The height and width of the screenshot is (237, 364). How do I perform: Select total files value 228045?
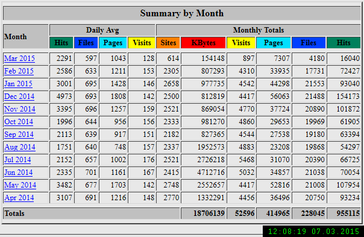click(x=313, y=213)
